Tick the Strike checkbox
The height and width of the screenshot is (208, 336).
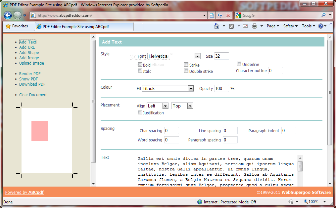(186, 64)
